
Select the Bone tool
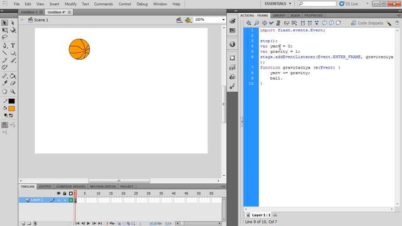coord(4,76)
